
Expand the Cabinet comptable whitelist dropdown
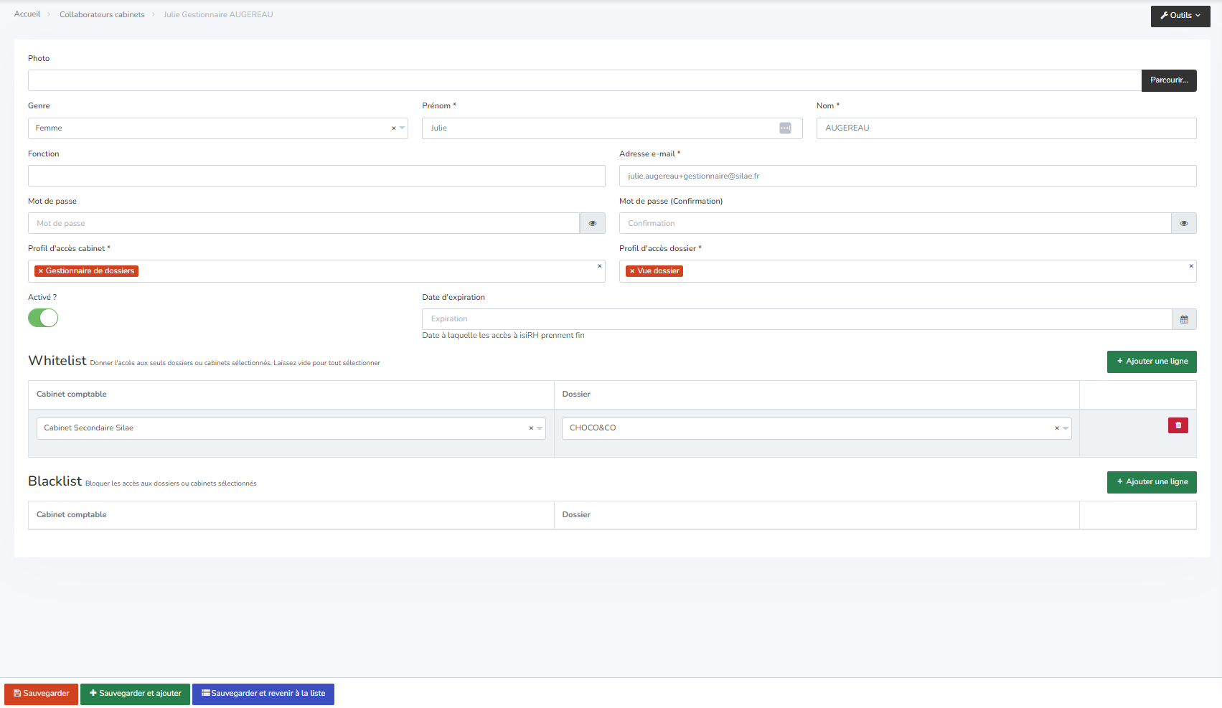[540, 428]
